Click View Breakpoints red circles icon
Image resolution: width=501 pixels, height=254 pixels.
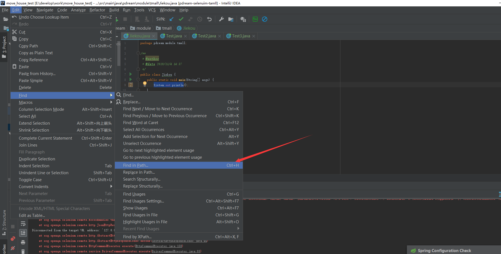pos(13,239)
